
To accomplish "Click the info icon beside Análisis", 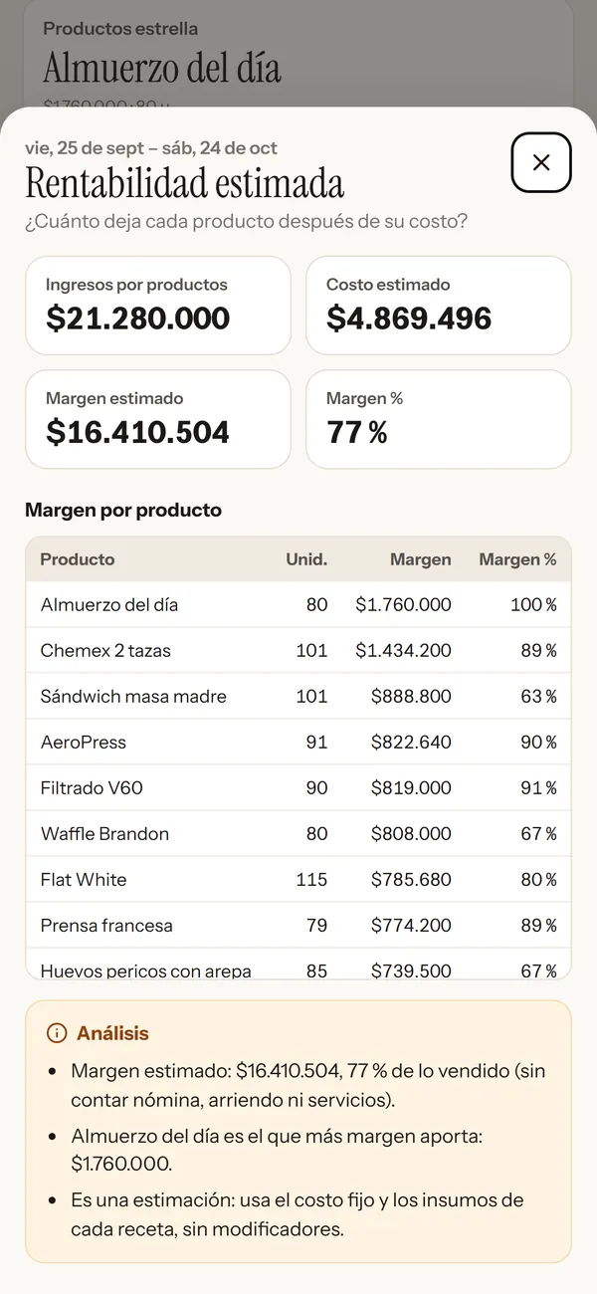I will click(57, 1033).
